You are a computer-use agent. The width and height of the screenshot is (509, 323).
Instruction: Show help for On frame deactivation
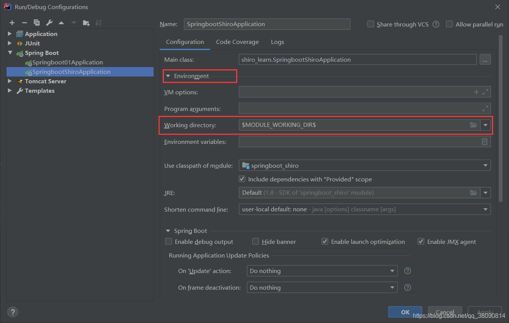click(408, 287)
